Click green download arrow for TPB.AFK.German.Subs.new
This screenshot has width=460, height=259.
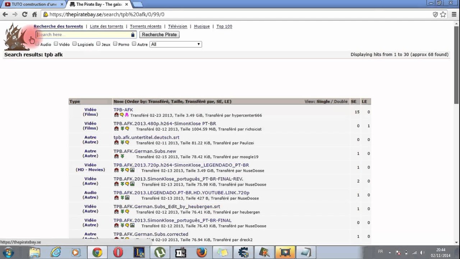point(122,156)
